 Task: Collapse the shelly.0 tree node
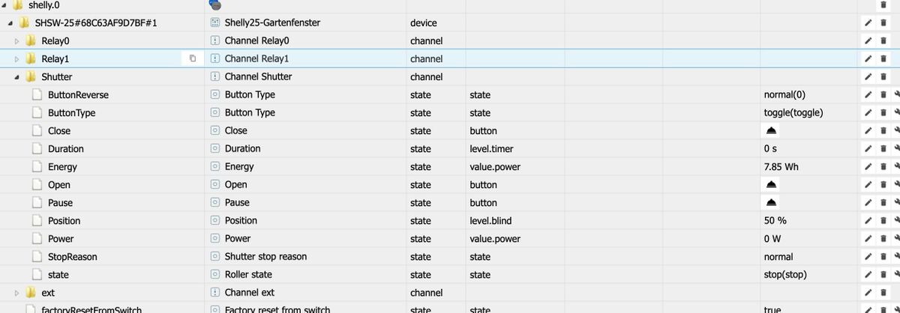(5, 4)
